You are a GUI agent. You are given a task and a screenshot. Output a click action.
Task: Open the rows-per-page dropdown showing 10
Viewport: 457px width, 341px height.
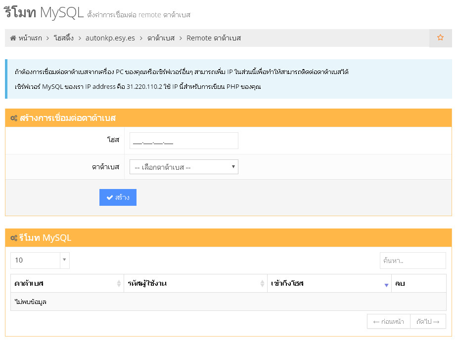40,260
